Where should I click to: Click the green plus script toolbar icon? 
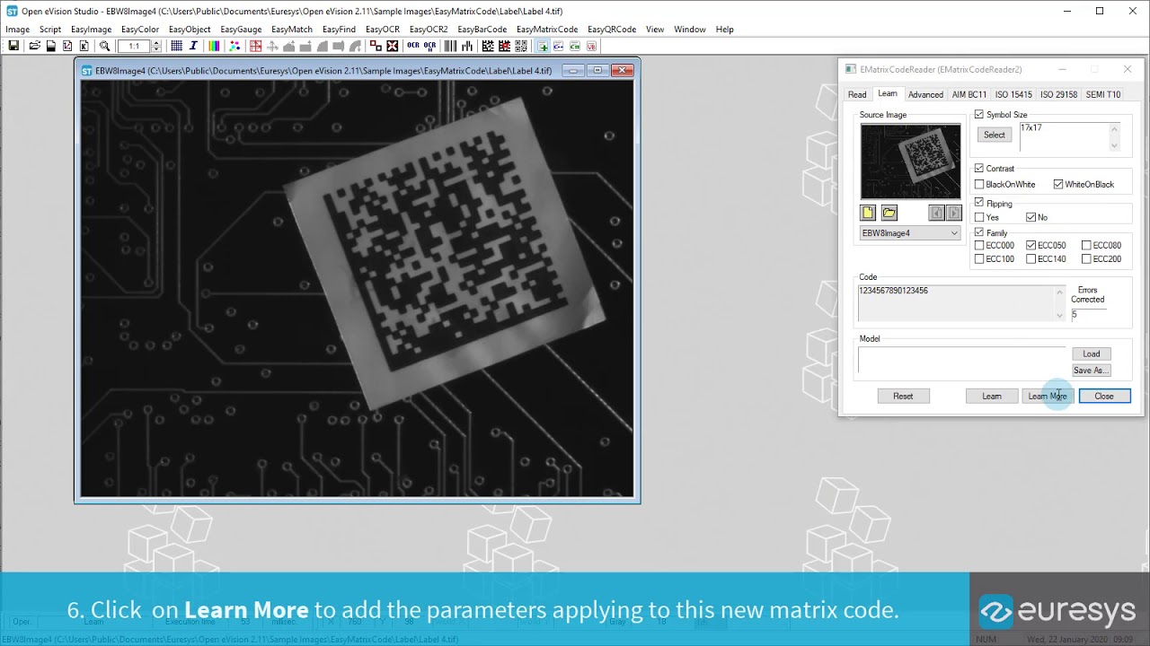[543, 46]
